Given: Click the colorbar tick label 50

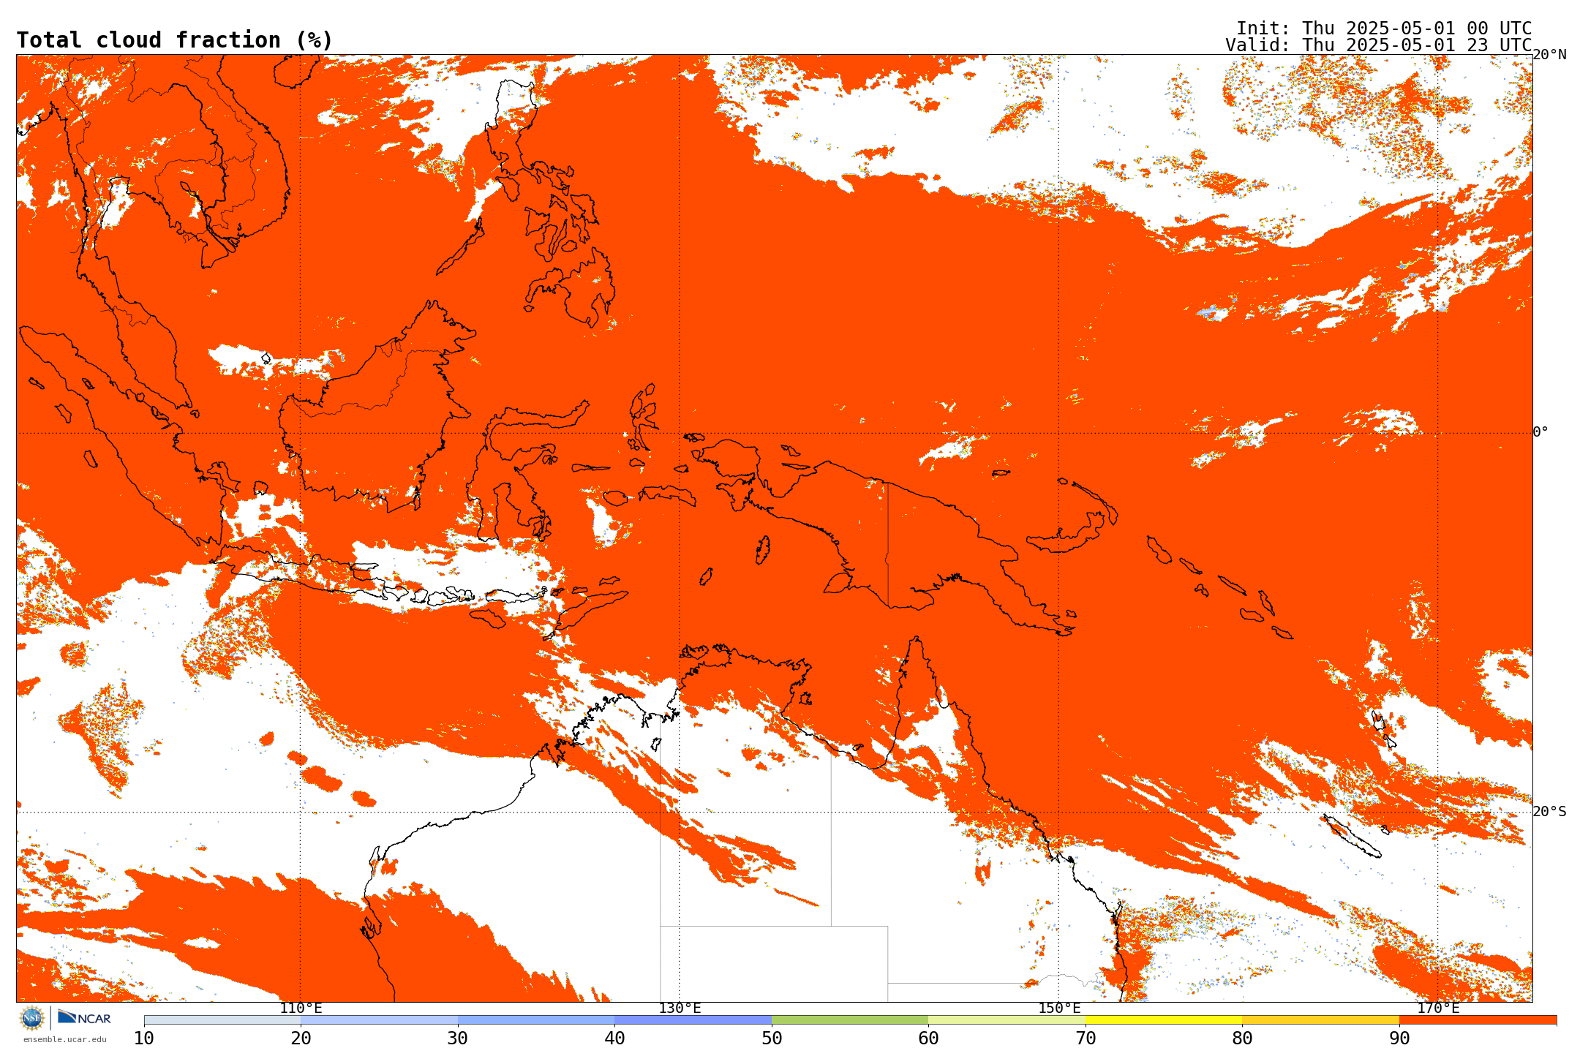Looking at the screenshot, I should point(772,1038).
